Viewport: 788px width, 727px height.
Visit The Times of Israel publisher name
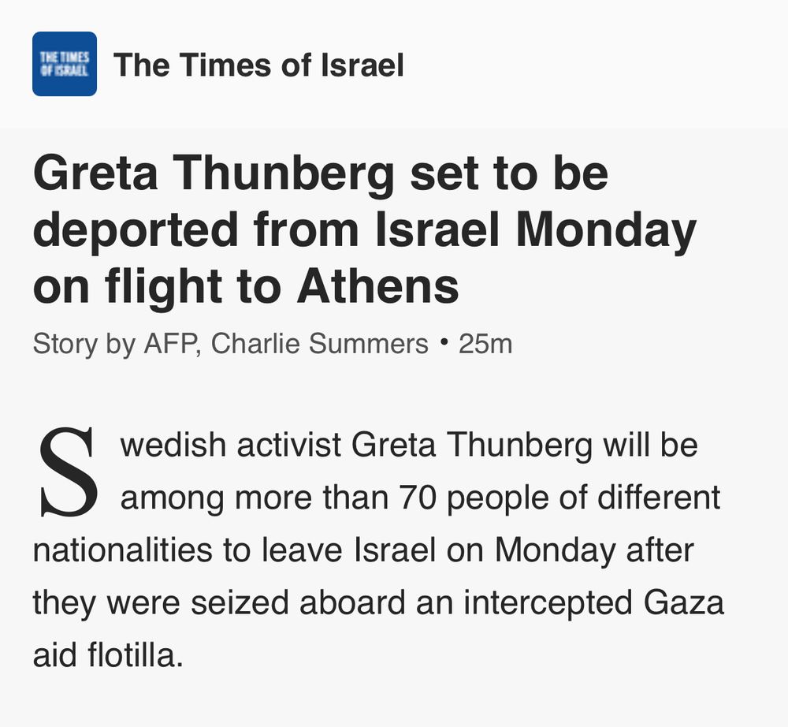coord(258,65)
